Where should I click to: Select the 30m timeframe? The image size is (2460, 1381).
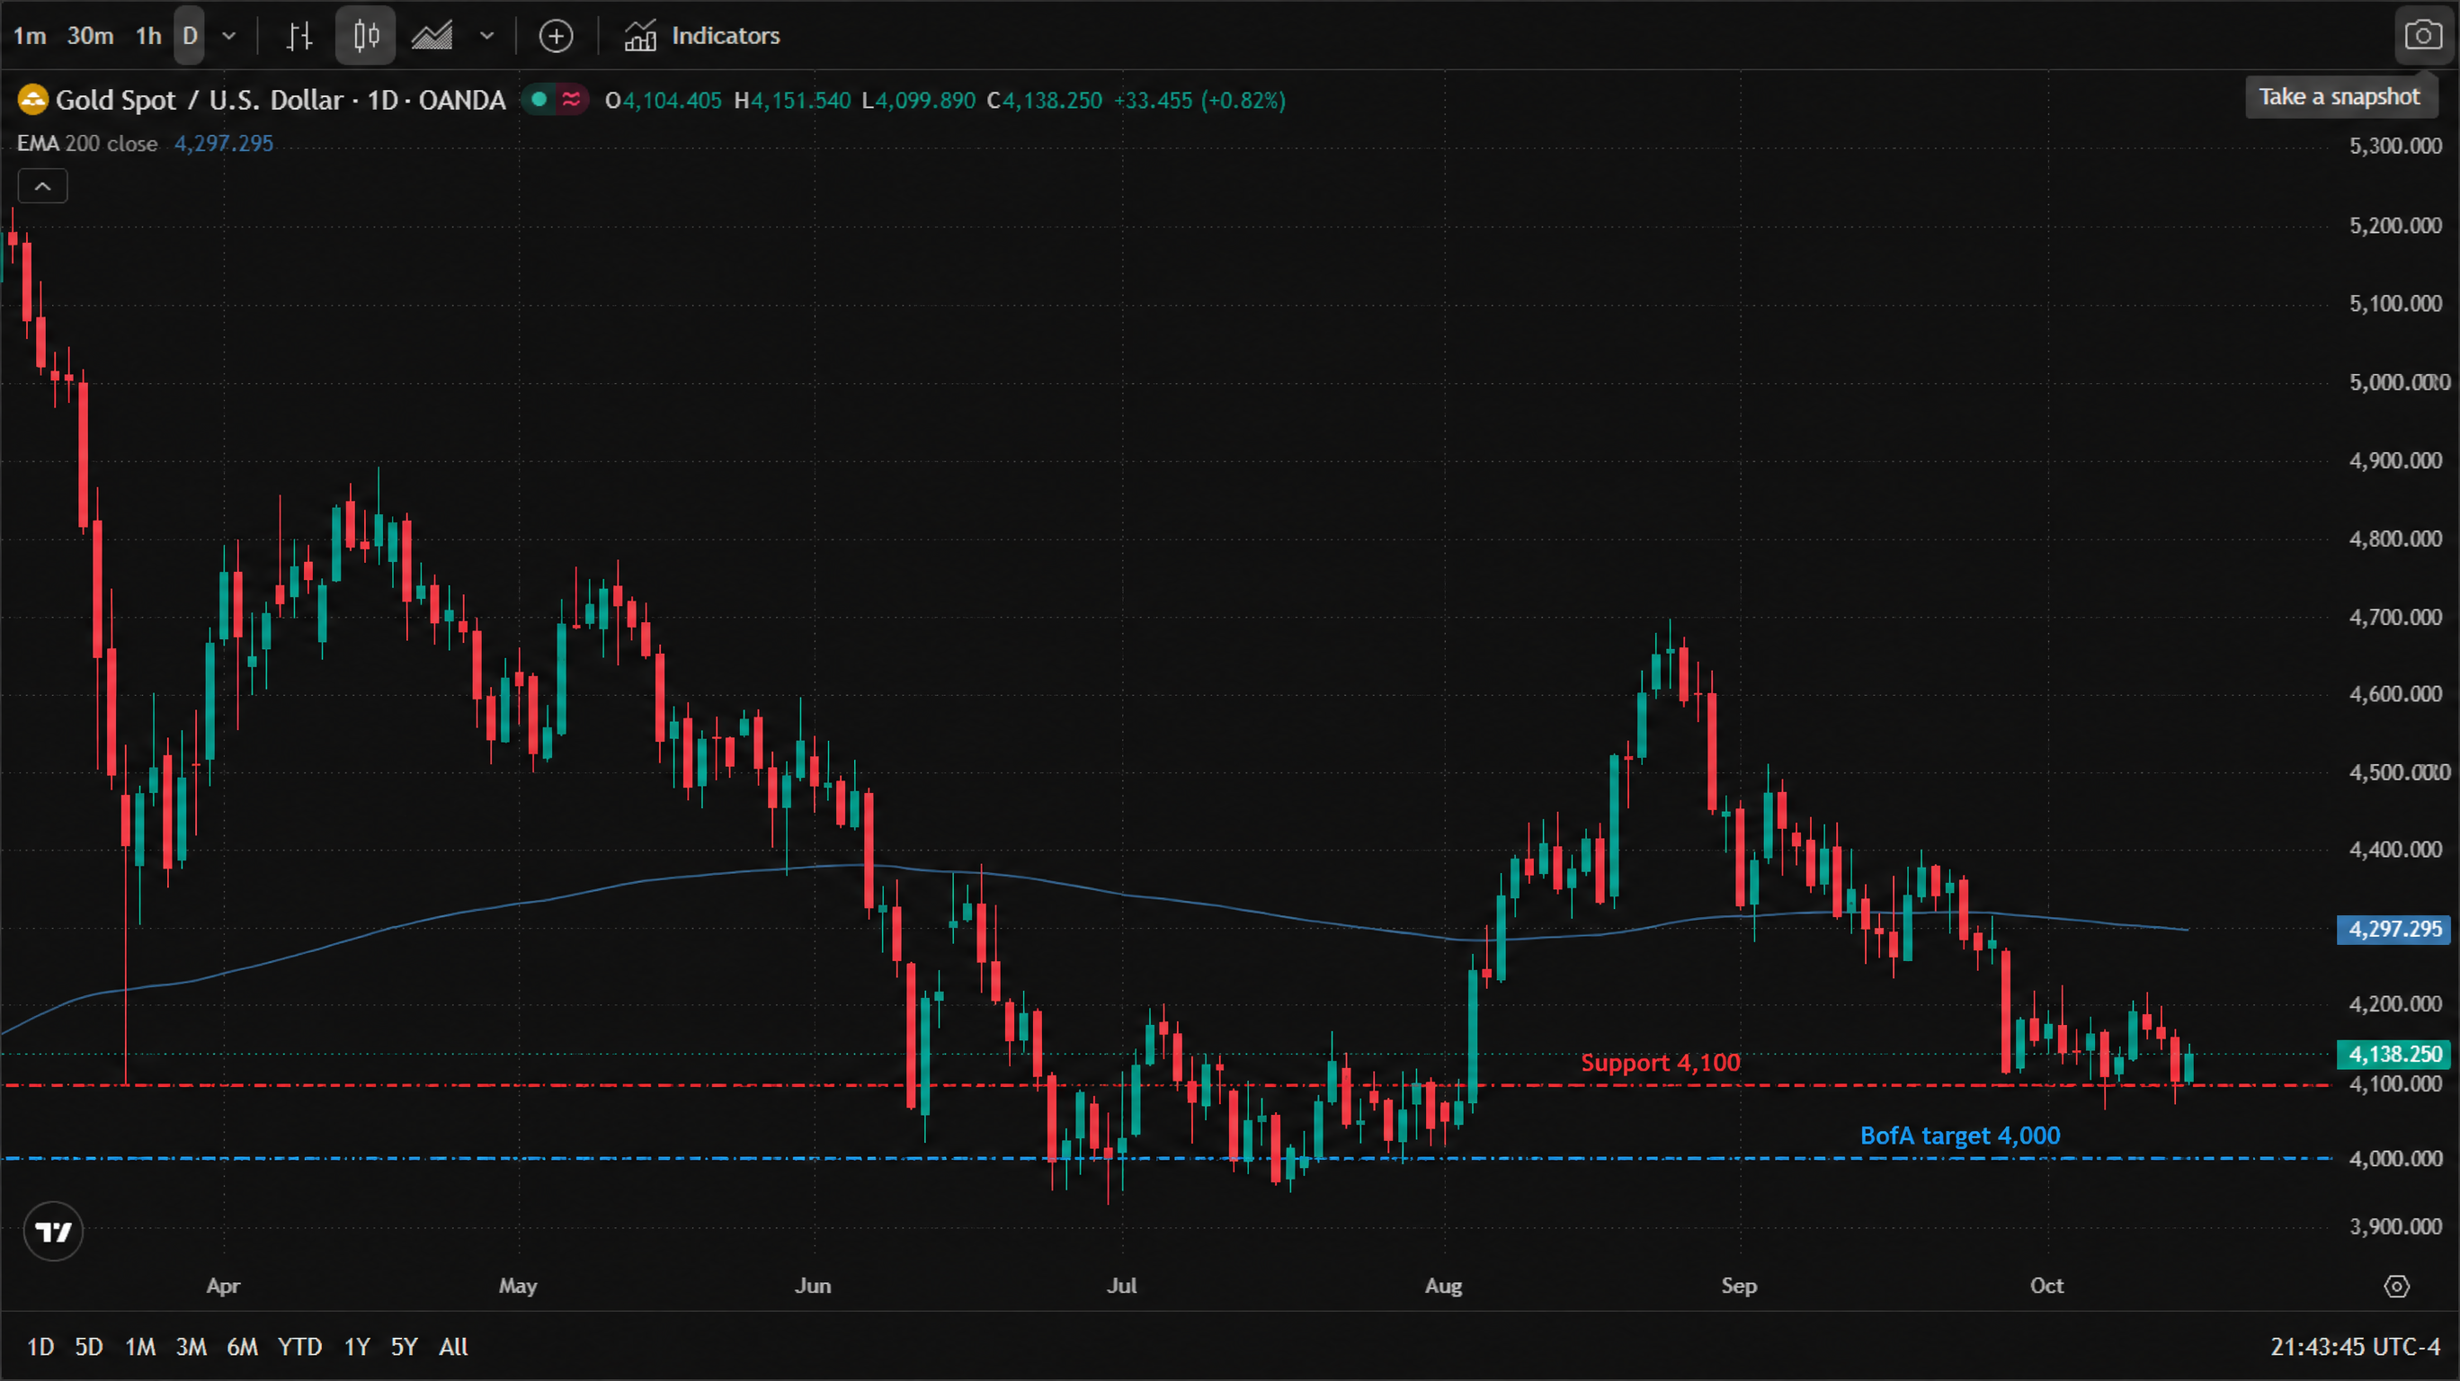point(90,36)
